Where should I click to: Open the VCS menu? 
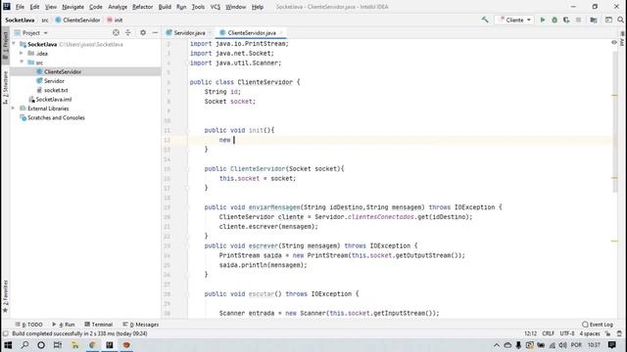[x=216, y=7]
